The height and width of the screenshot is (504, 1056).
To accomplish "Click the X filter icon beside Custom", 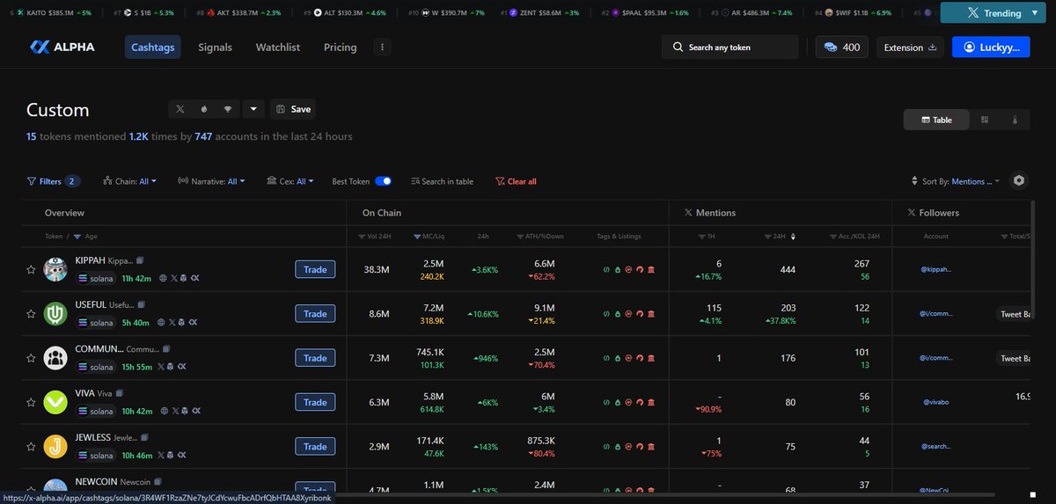I will [180, 109].
